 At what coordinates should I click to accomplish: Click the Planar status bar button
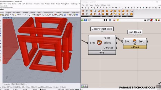(72, 89)
